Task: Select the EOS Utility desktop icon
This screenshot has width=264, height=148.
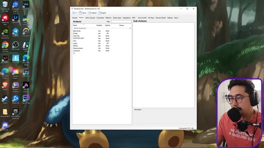Action: (26, 73)
